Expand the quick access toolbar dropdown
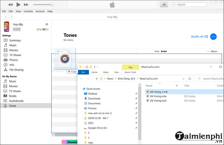 (95, 67)
